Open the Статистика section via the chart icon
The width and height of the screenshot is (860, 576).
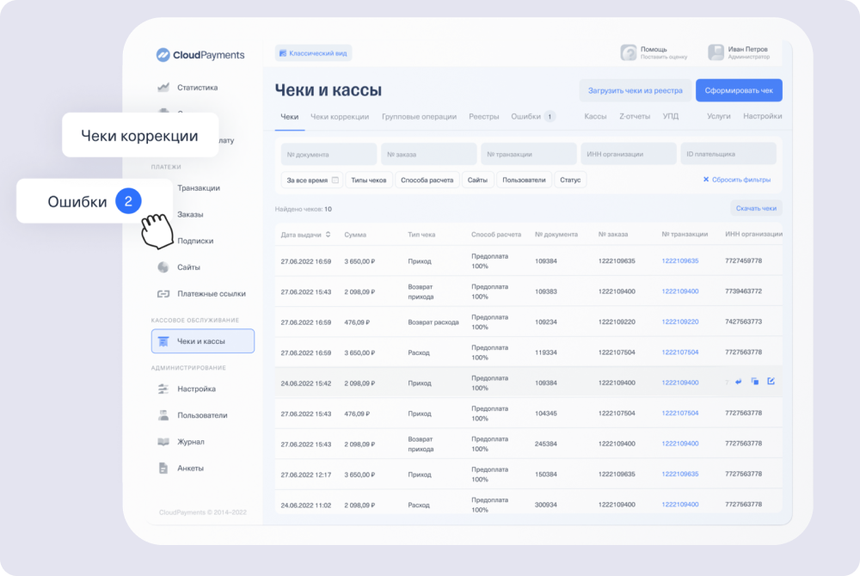[164, 87]
